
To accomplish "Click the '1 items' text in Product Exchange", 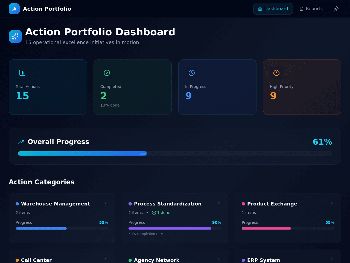I will [x=249, y=213].
